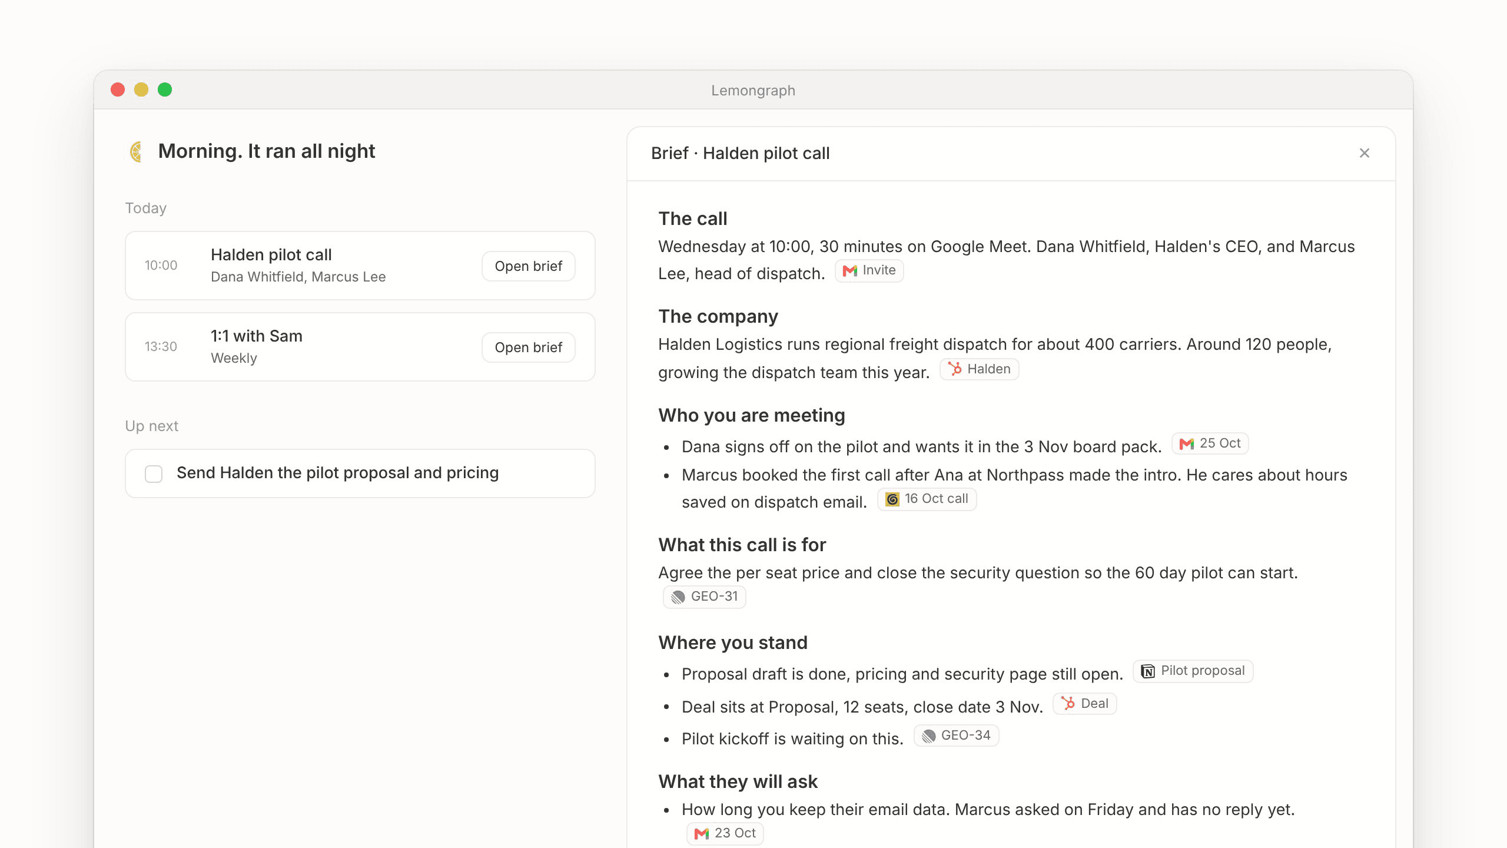
Task: Select the Halden pilot call event title
Action: (271, 254)
